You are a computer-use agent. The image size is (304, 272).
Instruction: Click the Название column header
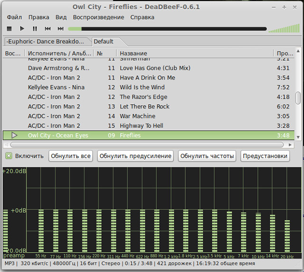coord(195,53)
